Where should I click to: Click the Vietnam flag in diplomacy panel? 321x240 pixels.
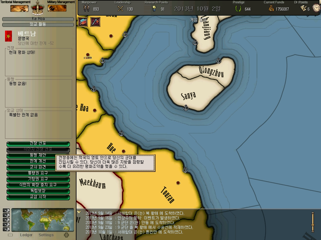coord(8,36)
